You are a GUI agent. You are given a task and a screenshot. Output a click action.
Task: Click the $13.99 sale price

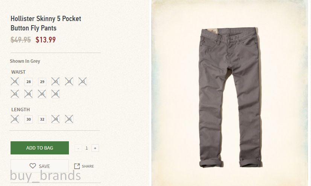click(46, 40)
